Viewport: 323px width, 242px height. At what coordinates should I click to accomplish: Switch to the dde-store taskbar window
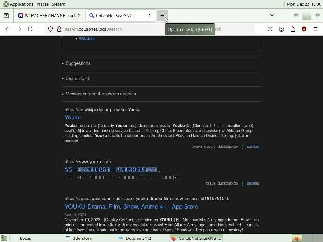pos(79,238)
